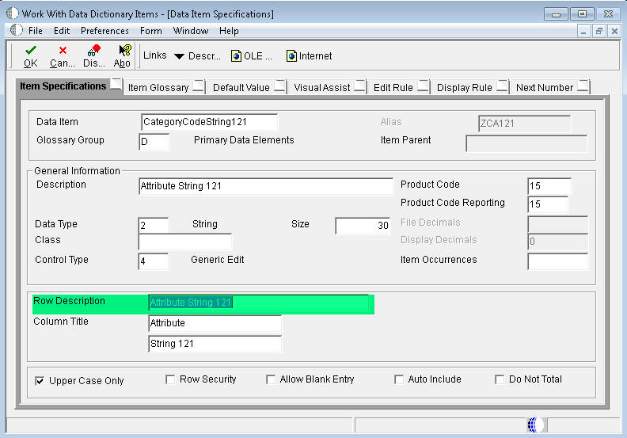The width and height of the screenshot is (627, 438).
Task: Restore the inner form window
Action: [599, 31]
